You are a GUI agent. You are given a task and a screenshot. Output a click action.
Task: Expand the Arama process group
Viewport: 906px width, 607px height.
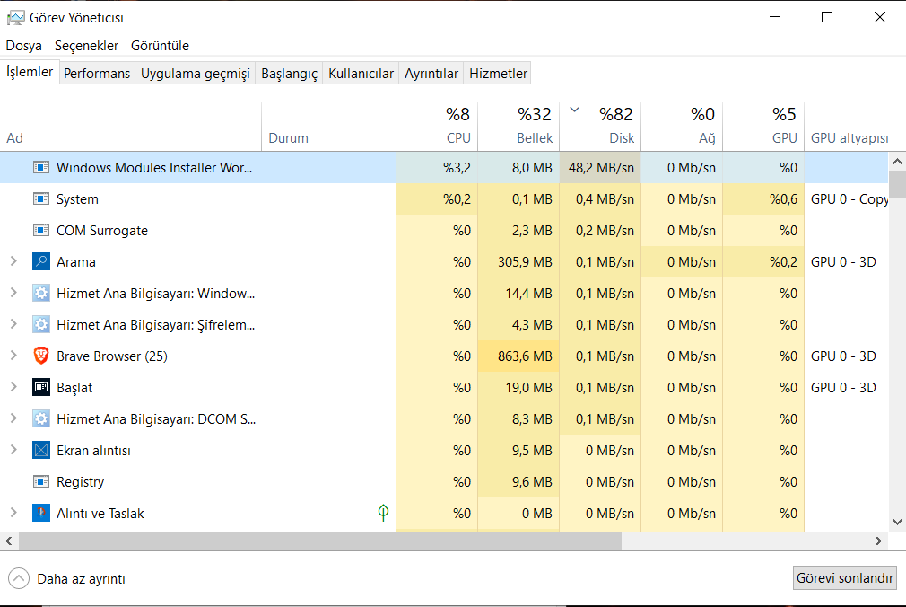[x=13, y=262]
